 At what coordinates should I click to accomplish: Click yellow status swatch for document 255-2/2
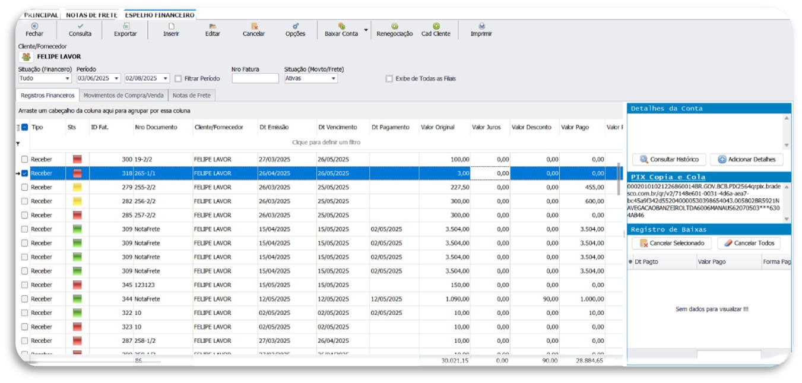coord(77,188)
